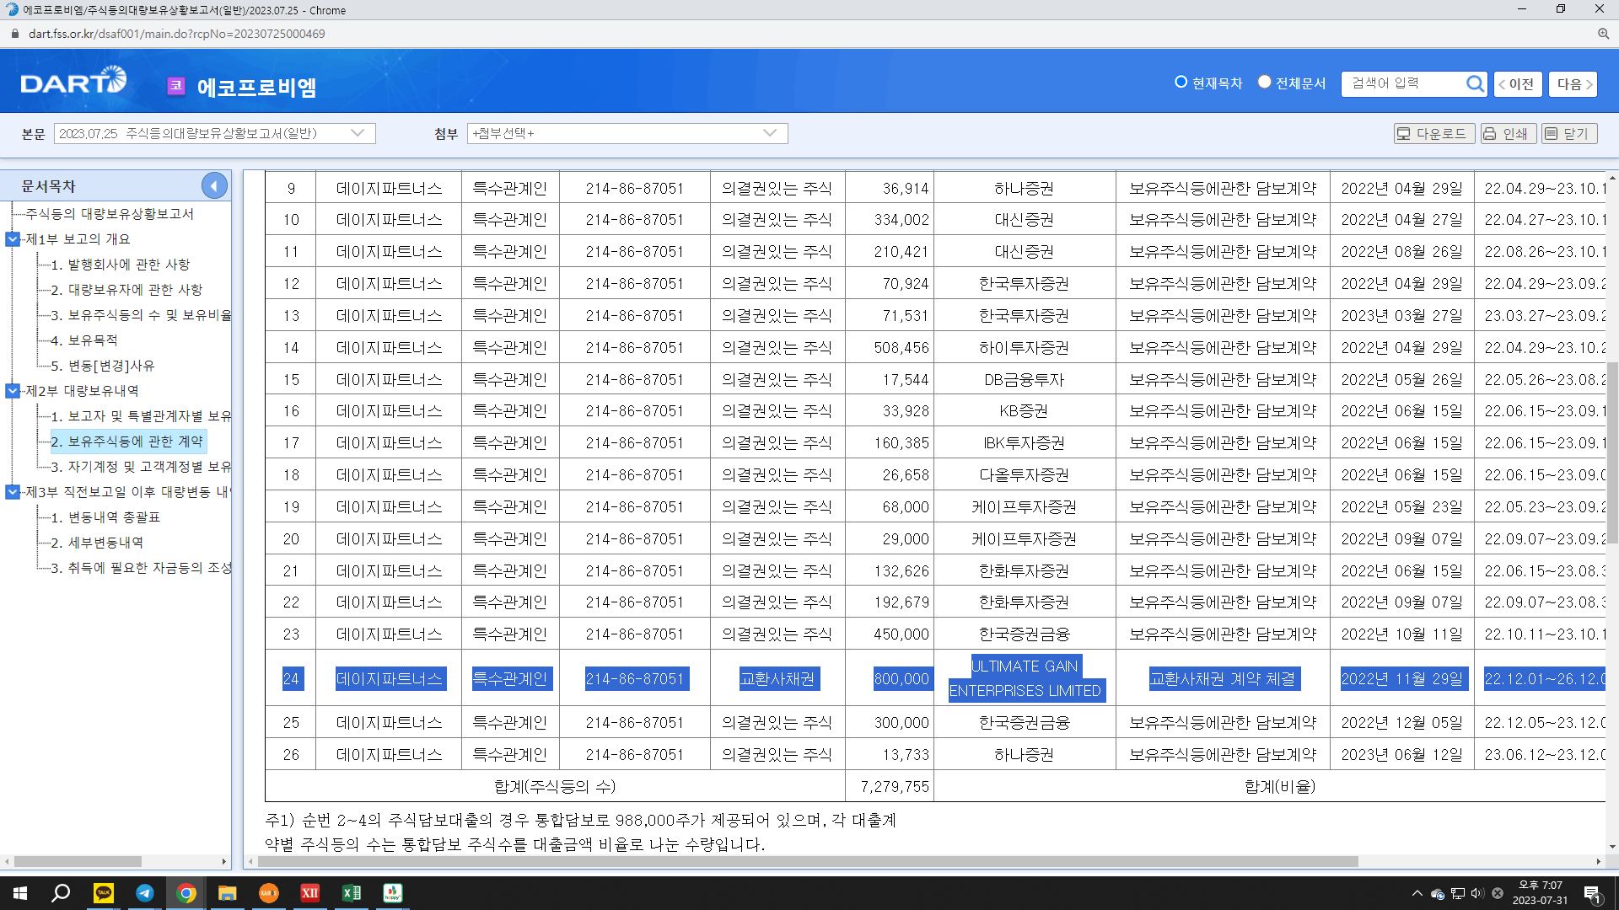The image size is (1619, 910).
Task: Show hidden system tray icons
Action: pyautogui.click(x=1417, y=893)
